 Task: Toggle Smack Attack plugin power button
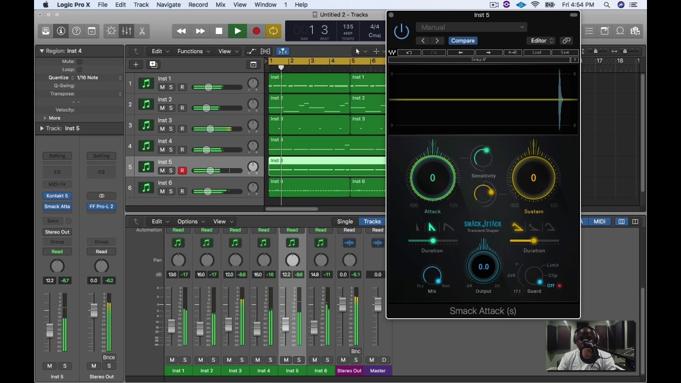402,31
